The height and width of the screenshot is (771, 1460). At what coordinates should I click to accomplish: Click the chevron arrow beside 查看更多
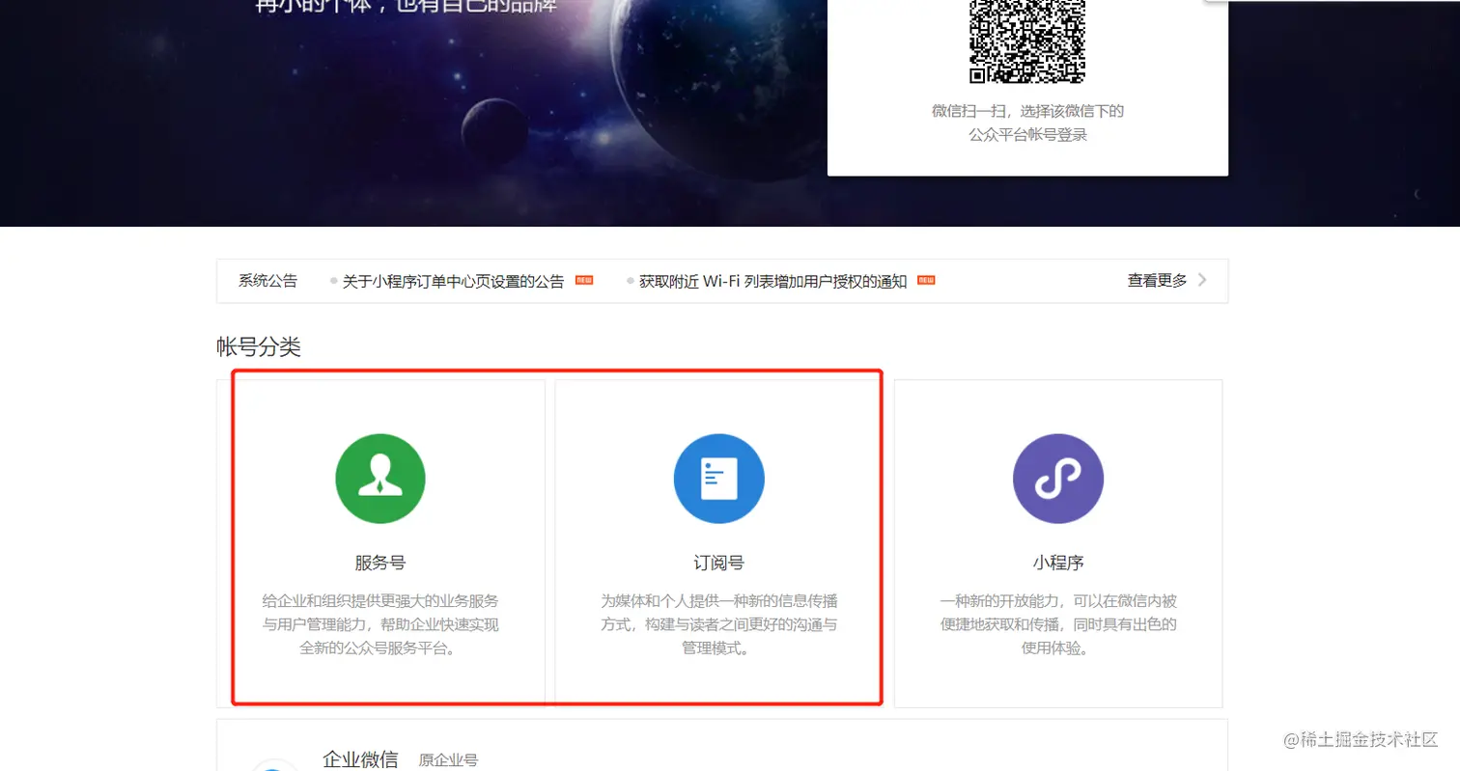point(1202,281)
